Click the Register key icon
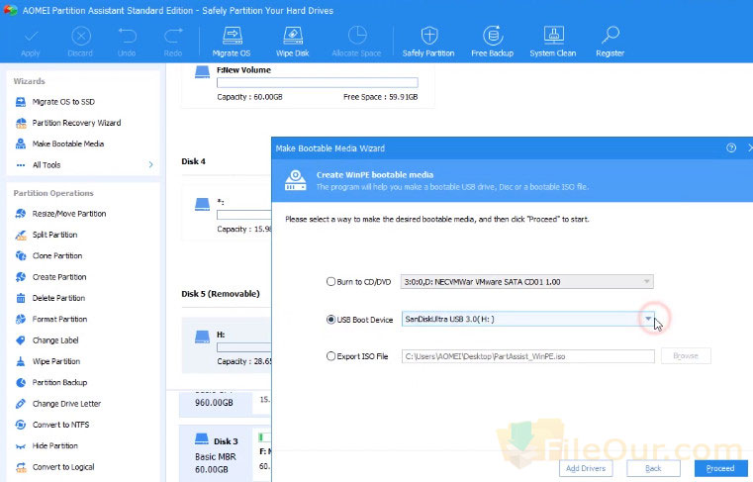The image size is (753, 482). tap(611, 35)
